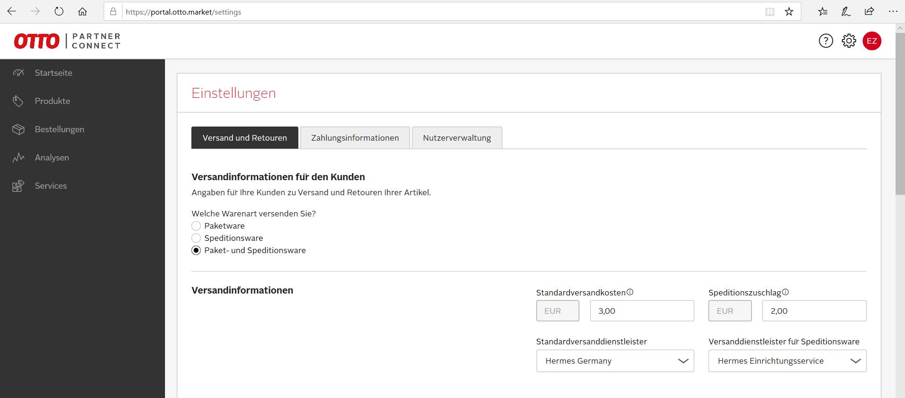Open the Nutzerverwaltung tab
The width and height of the screenshot is (905, 398).
tap(457, 138)
